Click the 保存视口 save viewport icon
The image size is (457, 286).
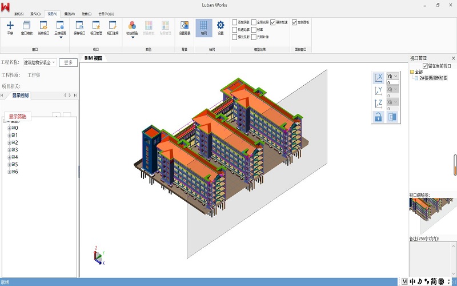79,25
